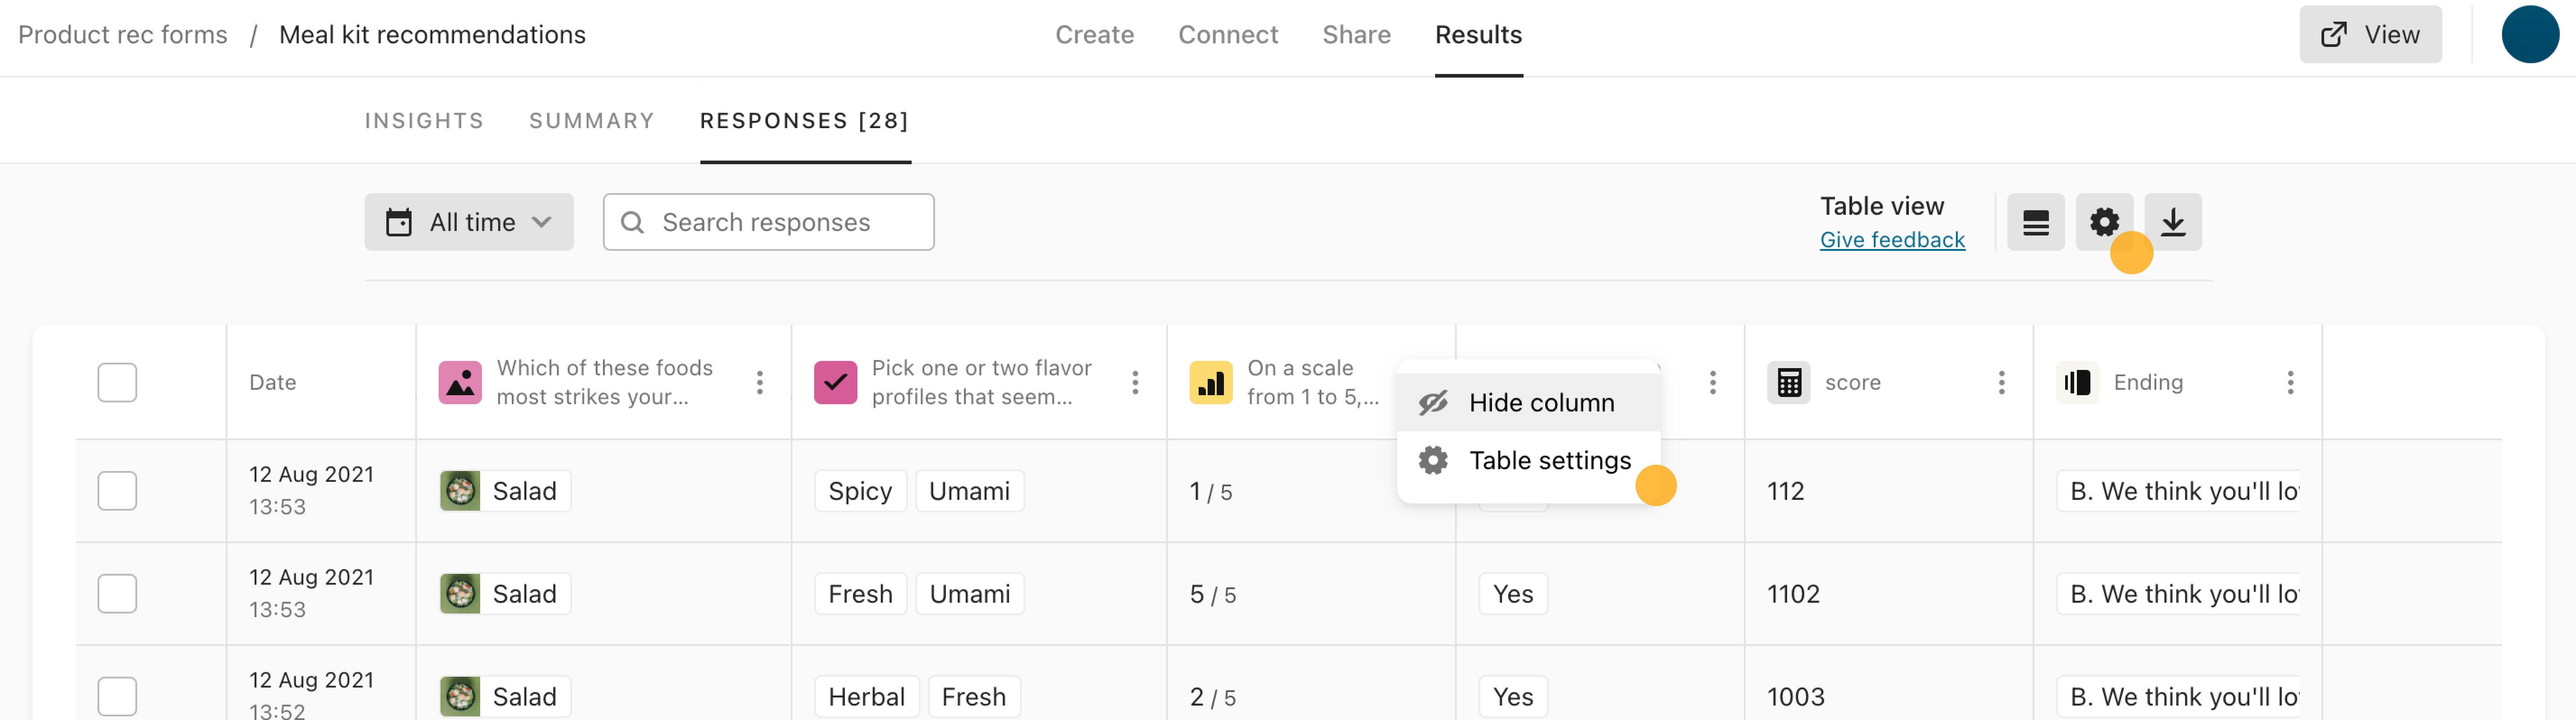Click the score calculator icon
2576x720 pixels.
(x=1788, y=383)
